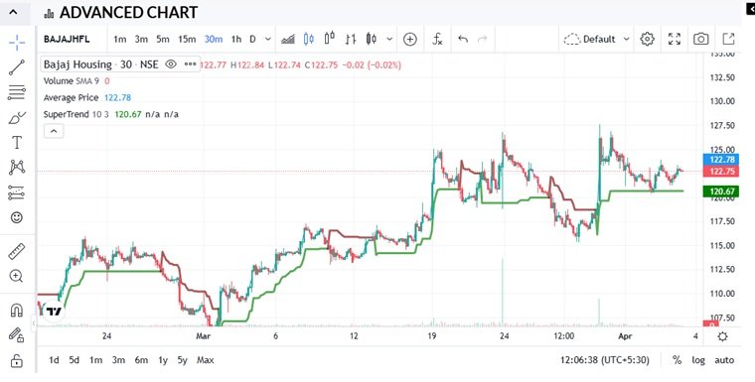Choose the candlestick chart style
This screenshot has height=382, width=755.
pos(309,39)
